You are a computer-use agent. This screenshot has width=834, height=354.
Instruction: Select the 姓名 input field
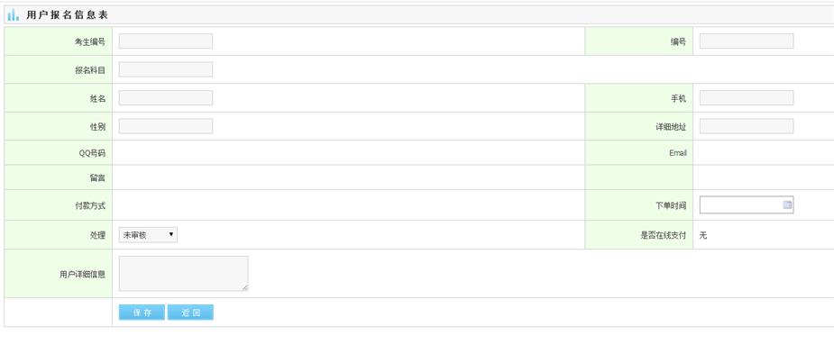tap(165, 98)
